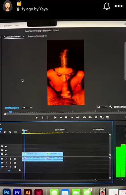
Task: Select the second audio clip in the timeline
Action: [x=54, y=159]
